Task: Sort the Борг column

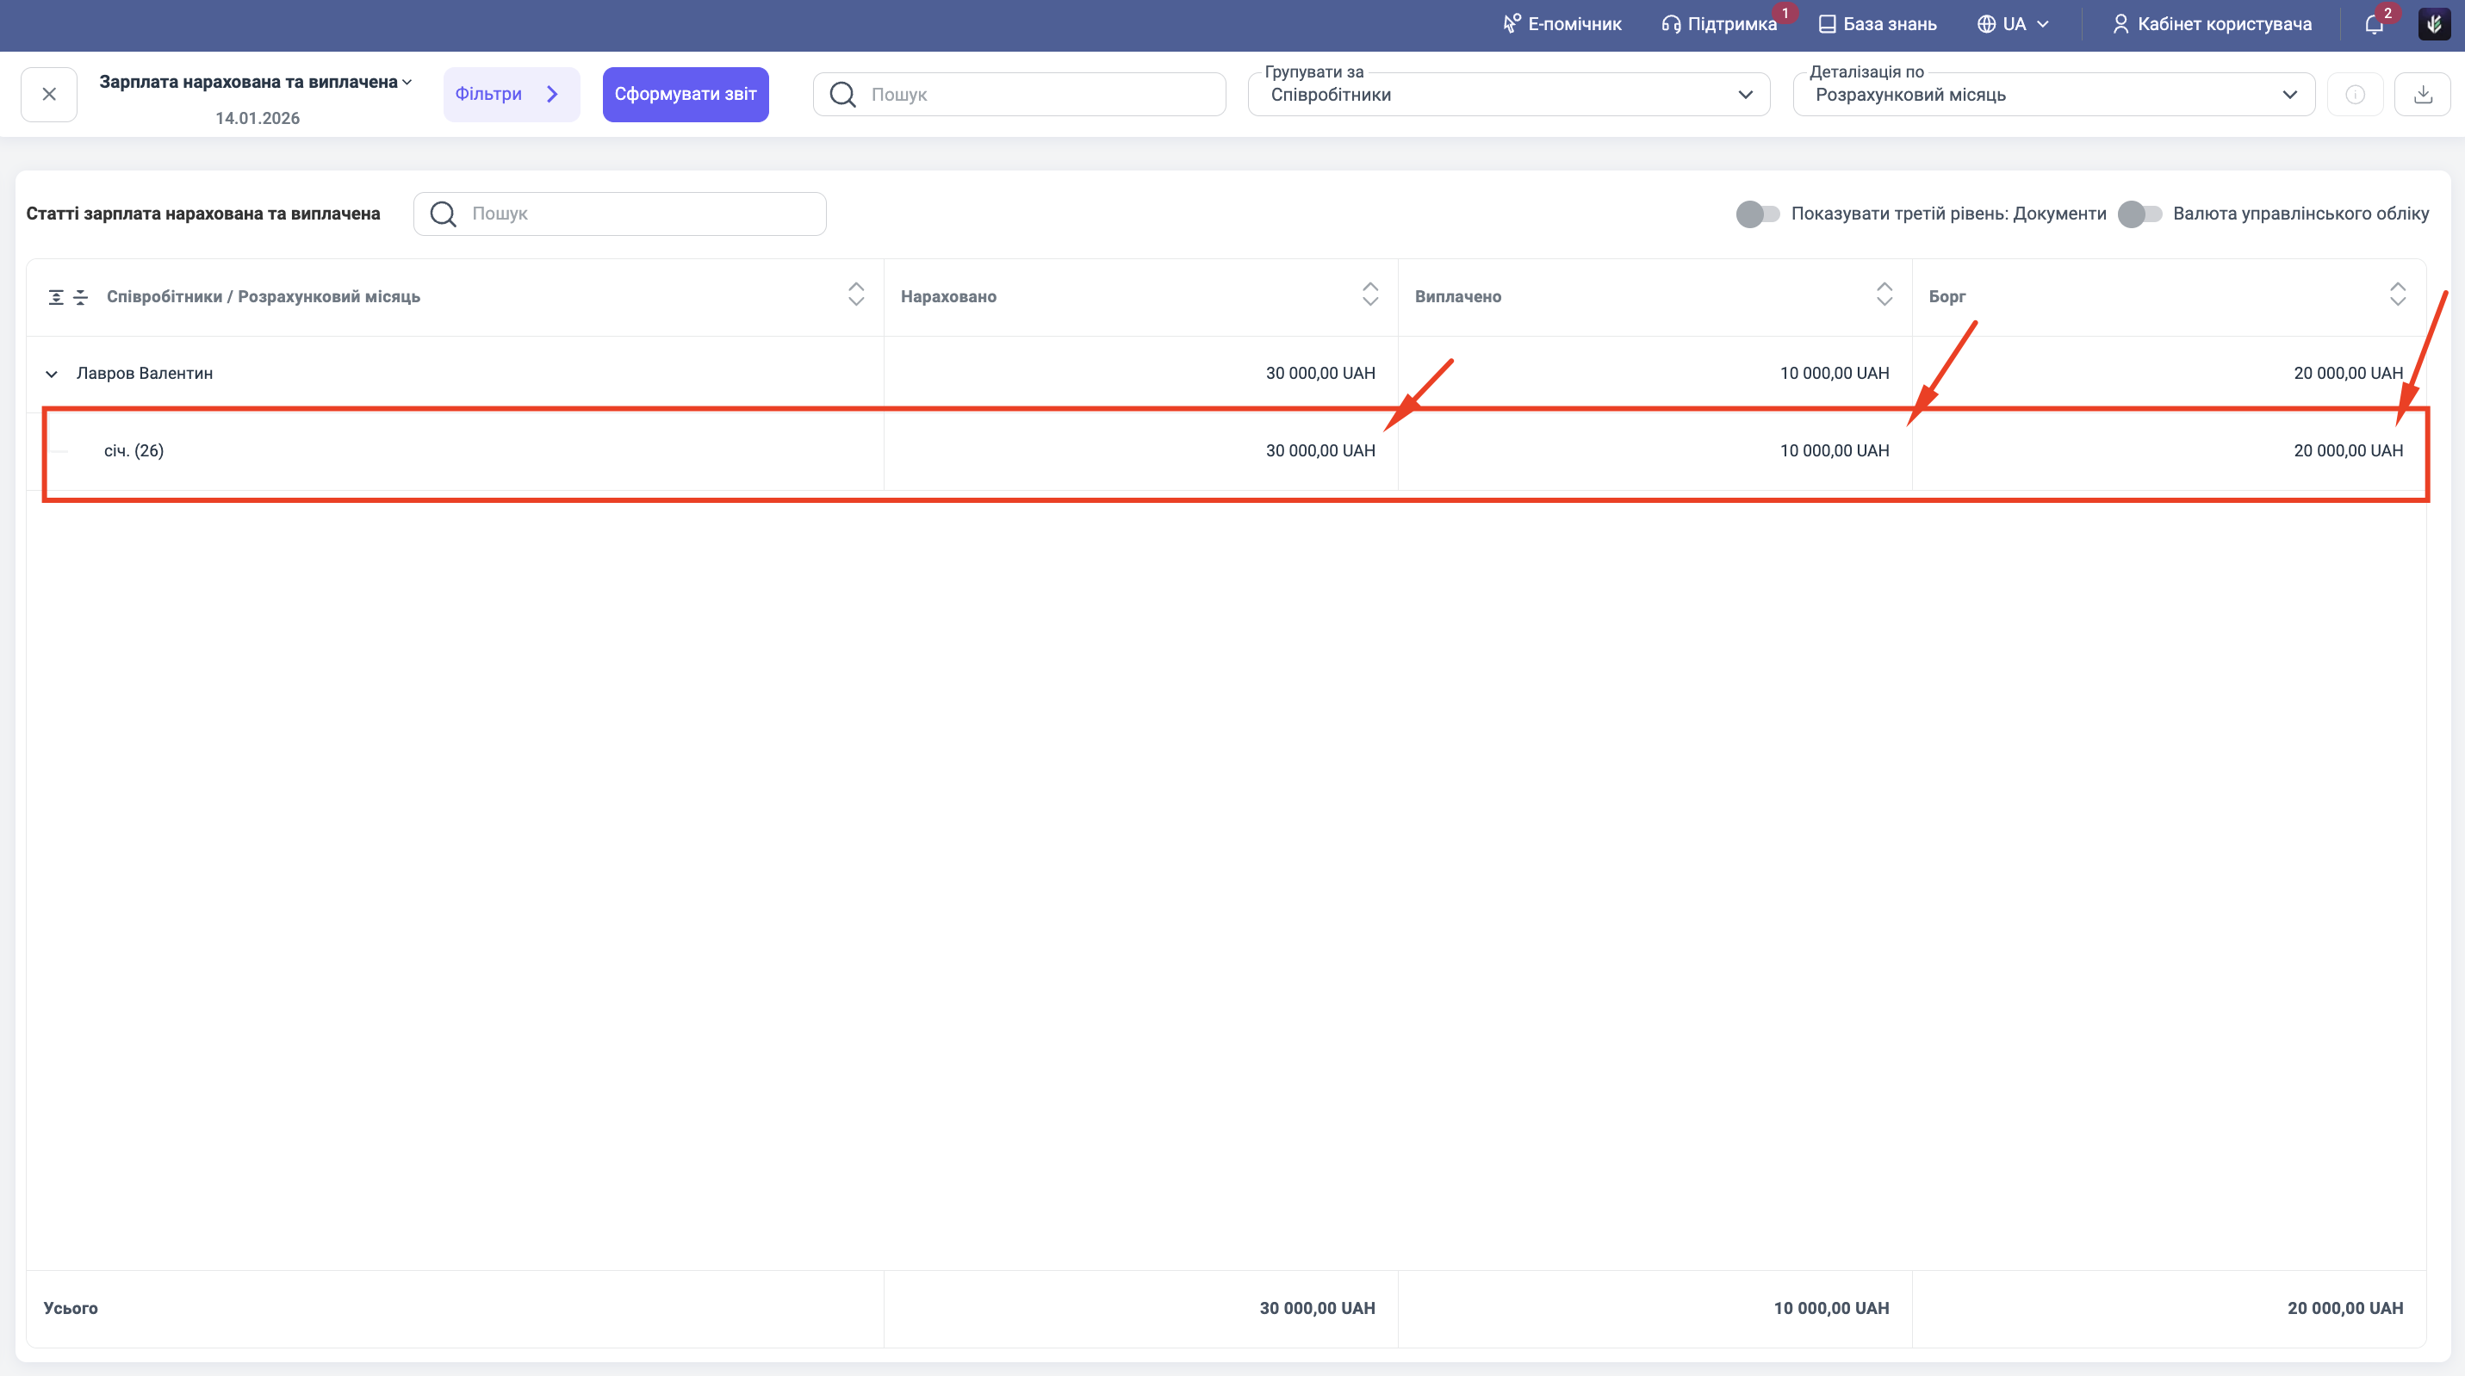Action: pyautogui.click(x=2397, y=294)
